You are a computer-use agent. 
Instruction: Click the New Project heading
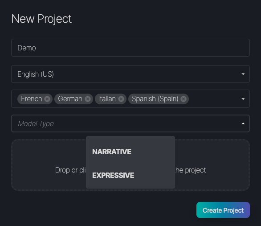[x=41, y=19]
